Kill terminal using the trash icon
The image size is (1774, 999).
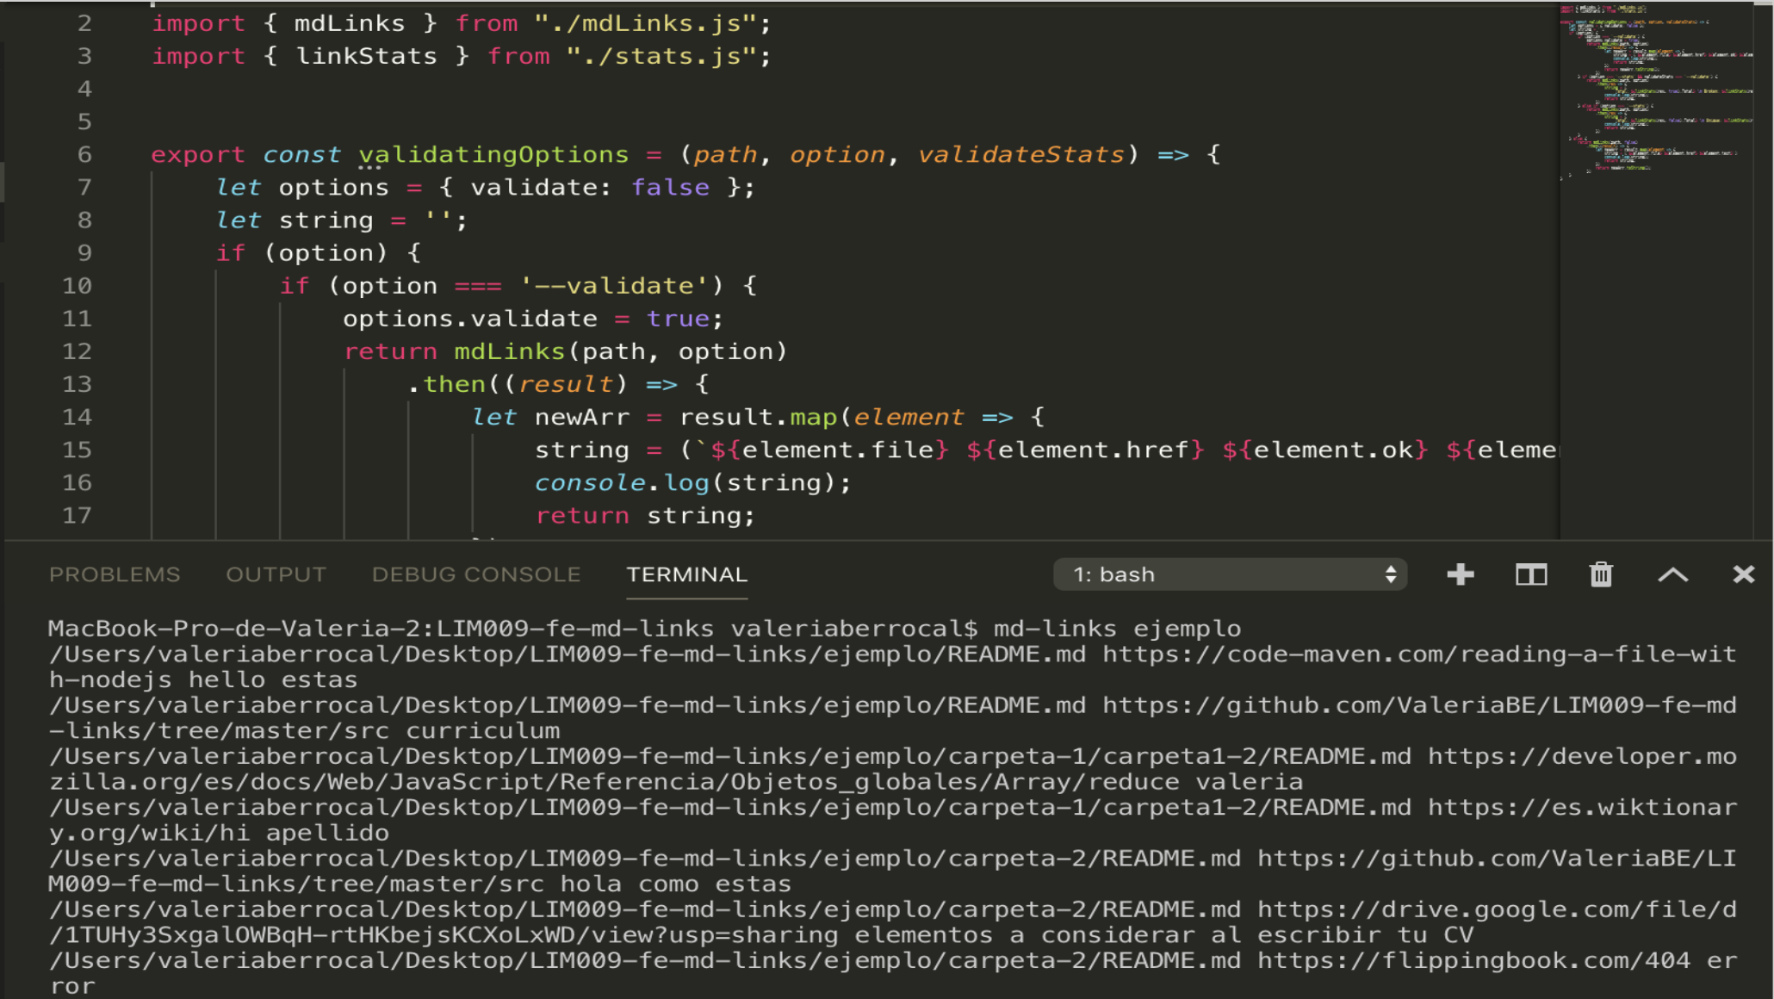click(1601, 574)
